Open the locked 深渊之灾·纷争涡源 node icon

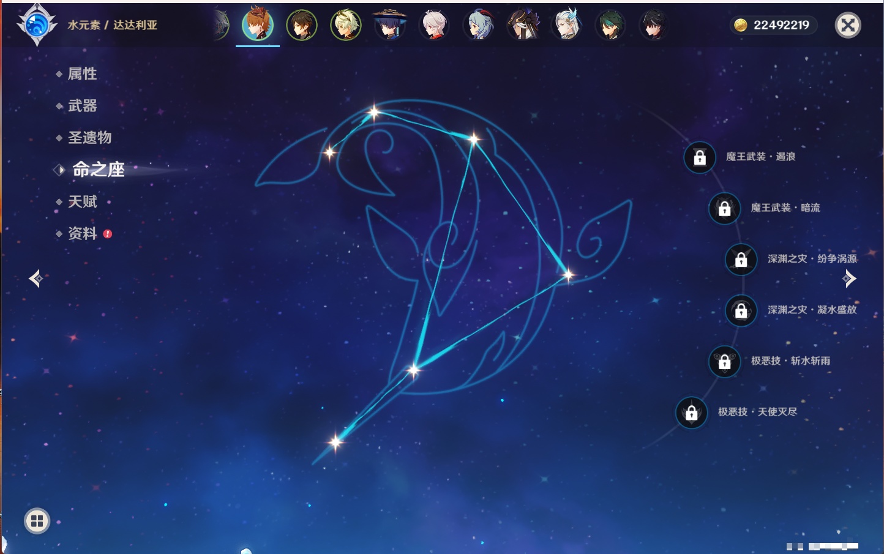[x=741, y=260]
